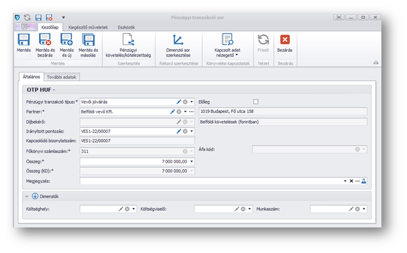Click Mentés és másolás ribbon icon

coord(88,41)
